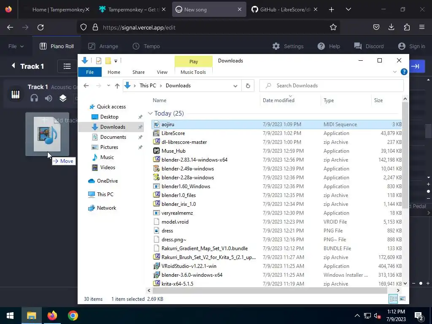Click the auto-scroll arrow button in Signal
432x324 pixels.
415,66
